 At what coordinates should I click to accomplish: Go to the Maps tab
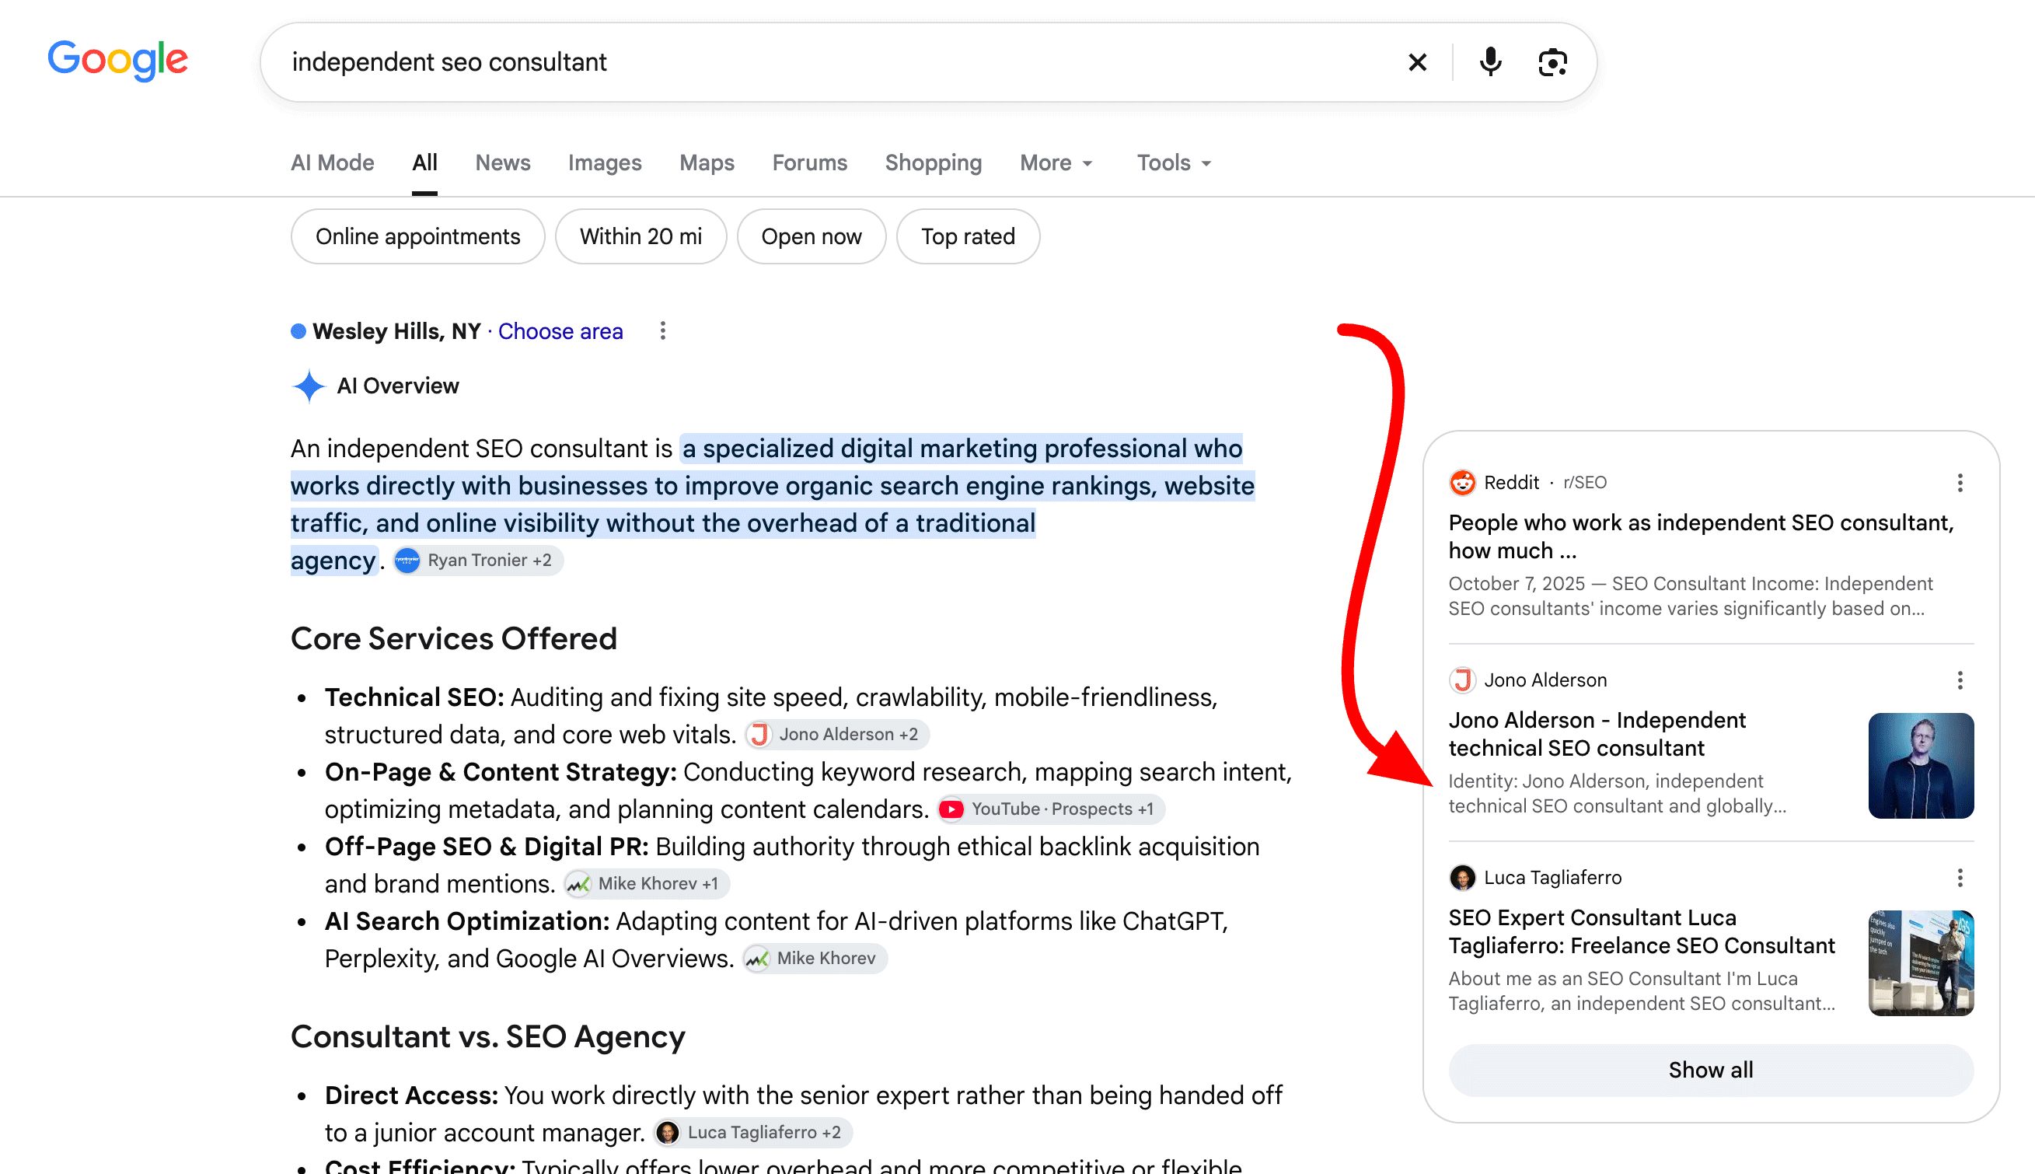click(x=707, y=162)
